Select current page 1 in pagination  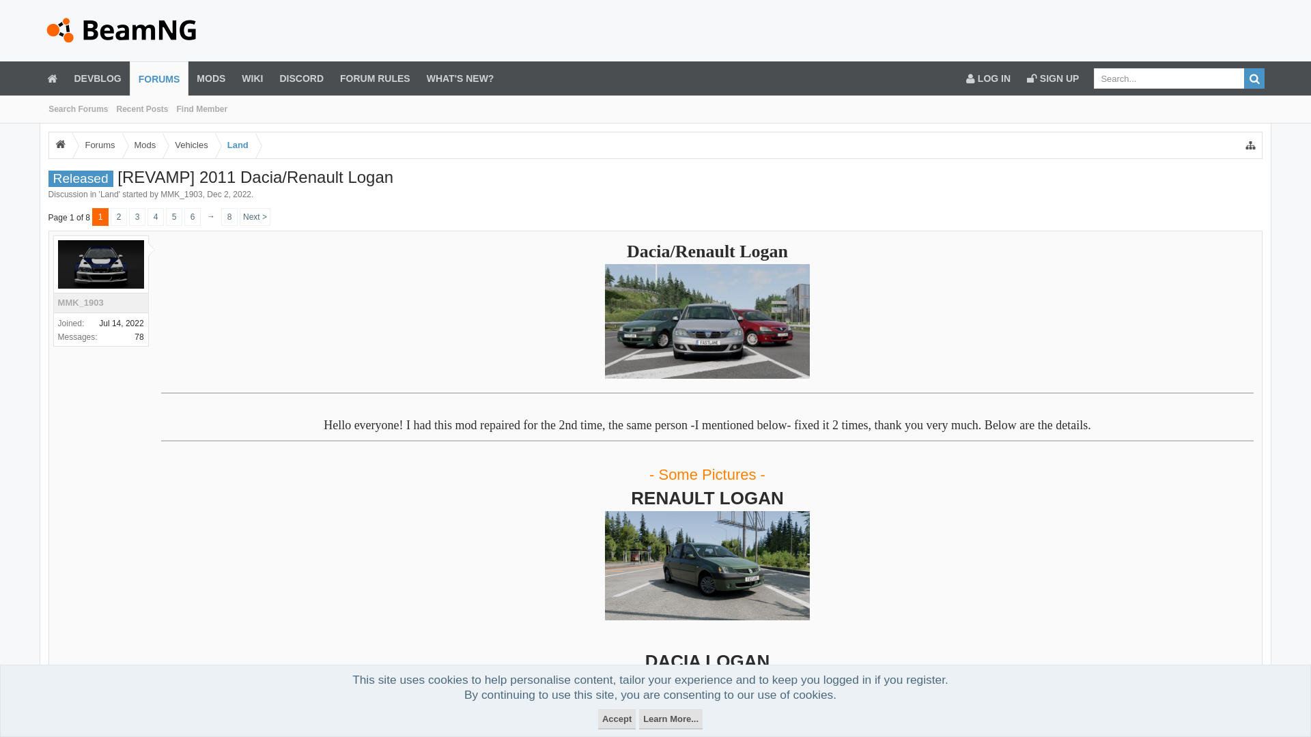(100, 217)
